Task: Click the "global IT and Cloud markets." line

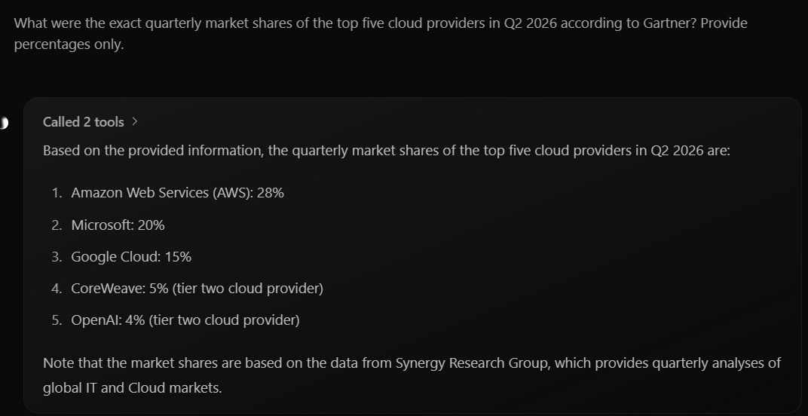Action: tap(133, 387)
